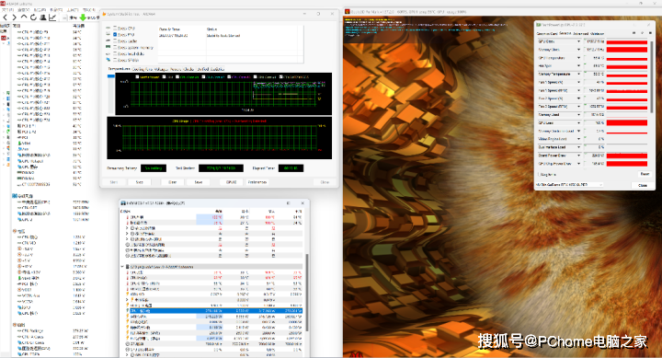Click the CPUID button in stability test
Viewport: 662px width, 358px height.
231,182
